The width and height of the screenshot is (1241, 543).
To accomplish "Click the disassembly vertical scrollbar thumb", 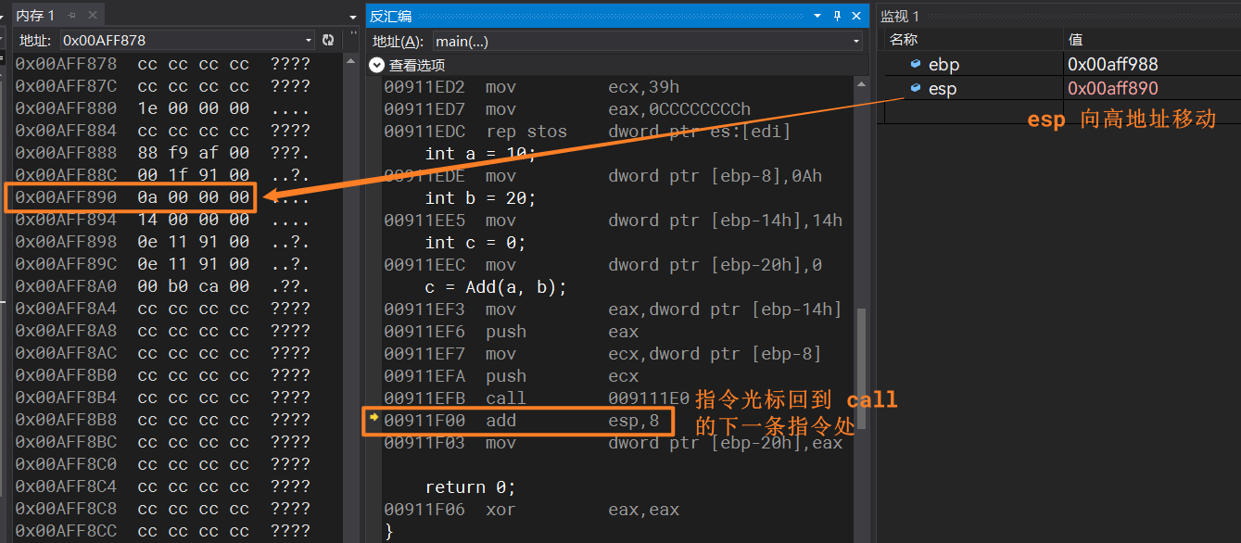I will tap(862, 369).
